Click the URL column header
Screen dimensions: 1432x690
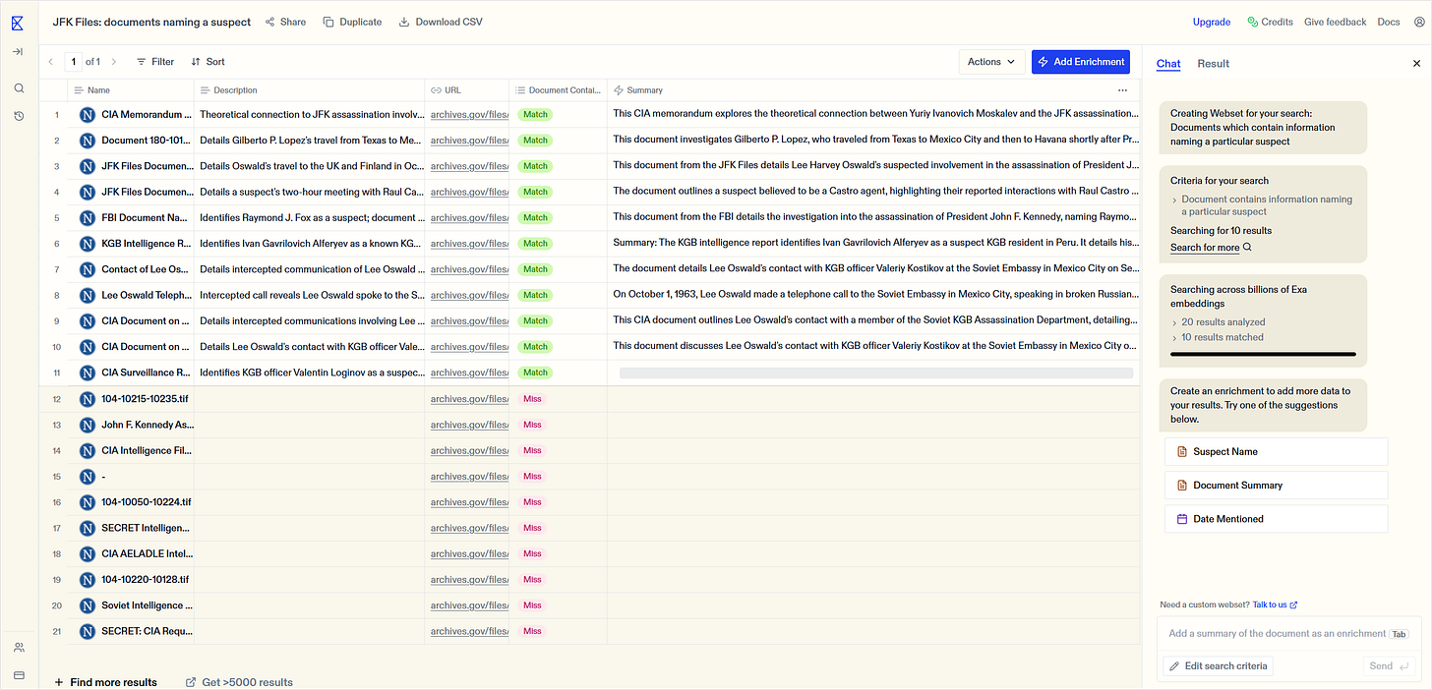466,90
